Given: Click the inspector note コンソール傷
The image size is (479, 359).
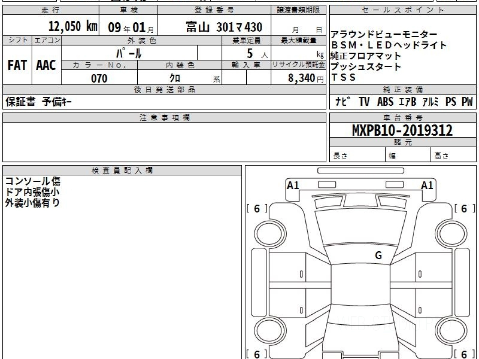Looking at the screenshot, I should [33, 182].
